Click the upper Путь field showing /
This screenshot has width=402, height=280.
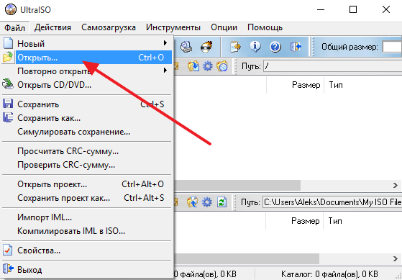point(332,66)
